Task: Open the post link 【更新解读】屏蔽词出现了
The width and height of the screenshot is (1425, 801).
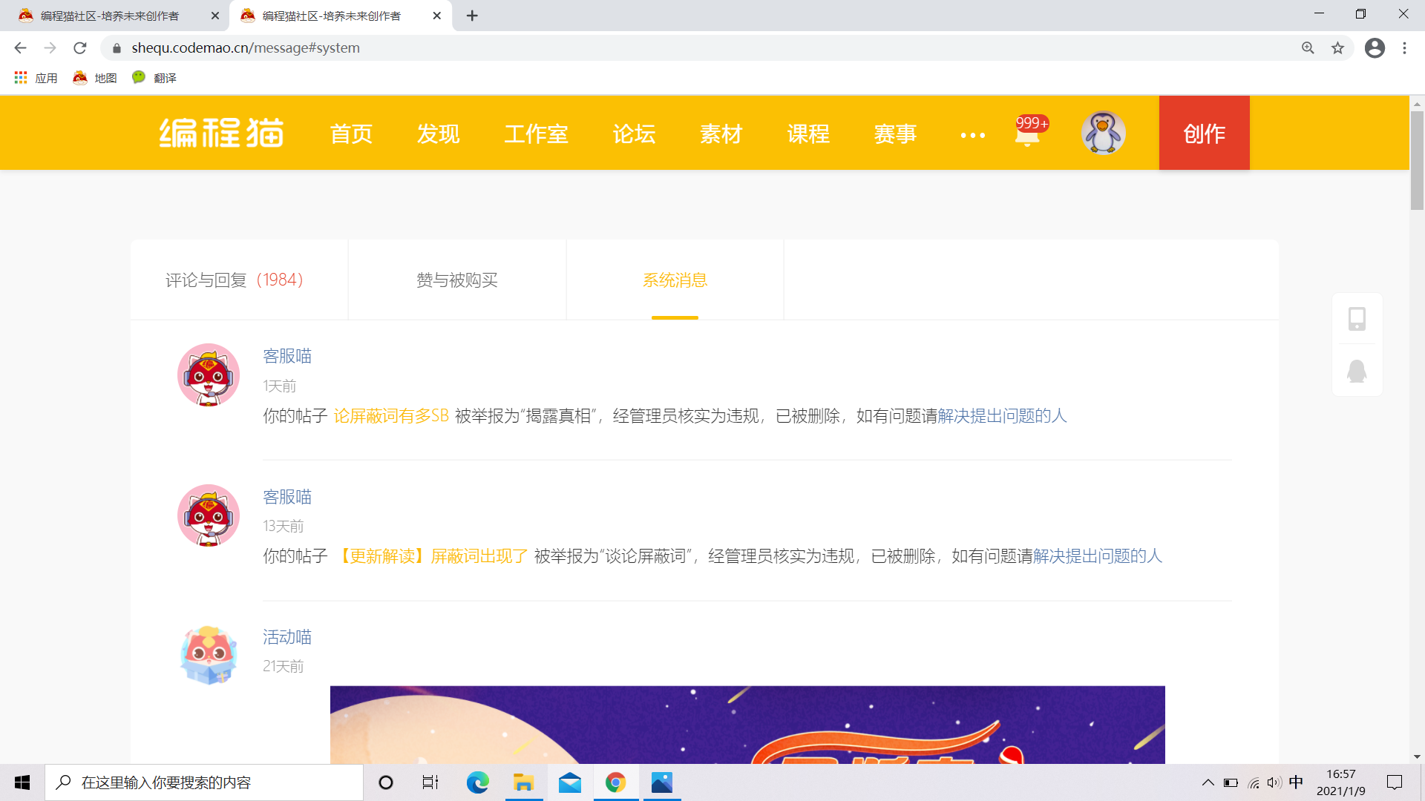Action: tap(431, 556)
